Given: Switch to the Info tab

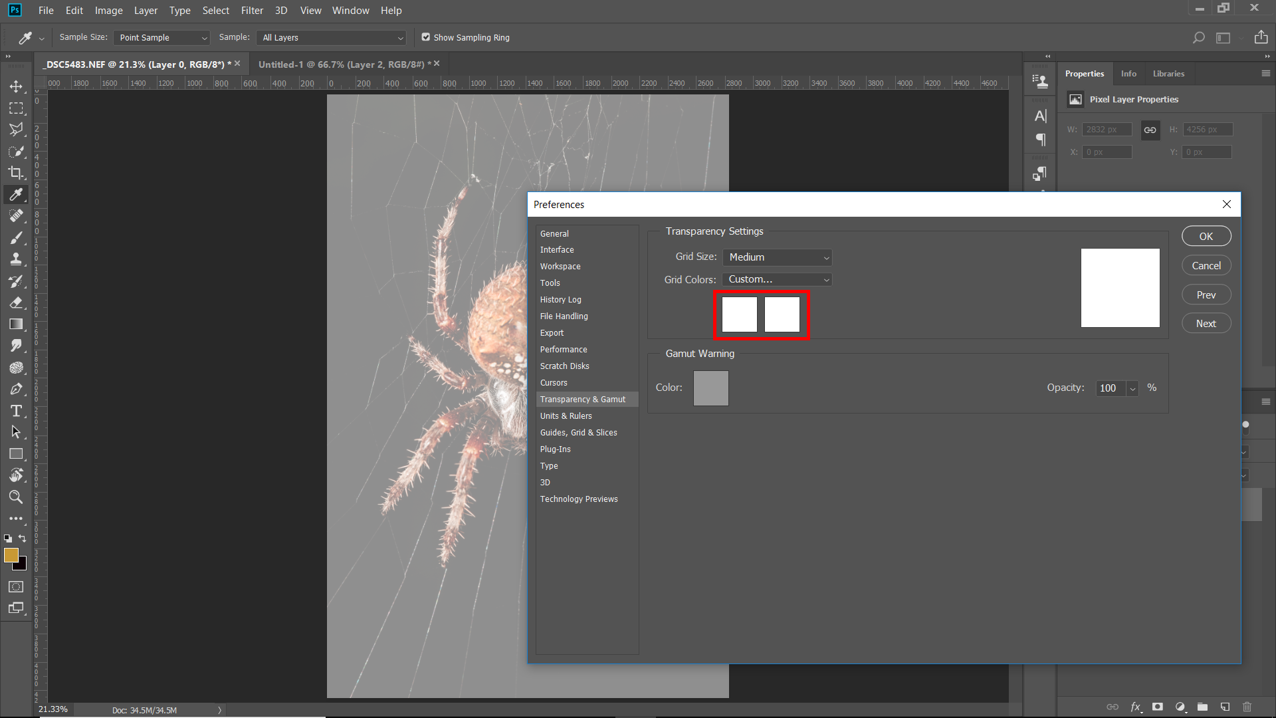Looking at the screenshot, I should (x=1128, y=73).
